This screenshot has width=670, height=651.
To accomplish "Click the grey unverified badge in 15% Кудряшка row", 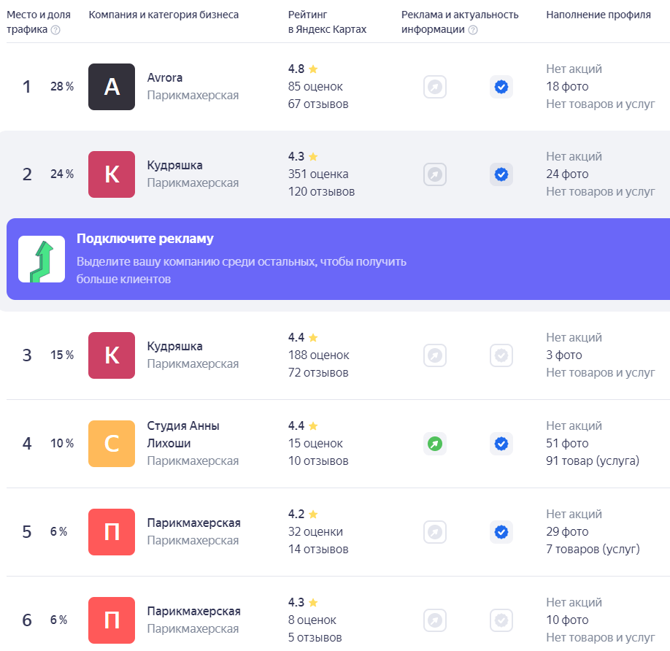I will (501, 355).
